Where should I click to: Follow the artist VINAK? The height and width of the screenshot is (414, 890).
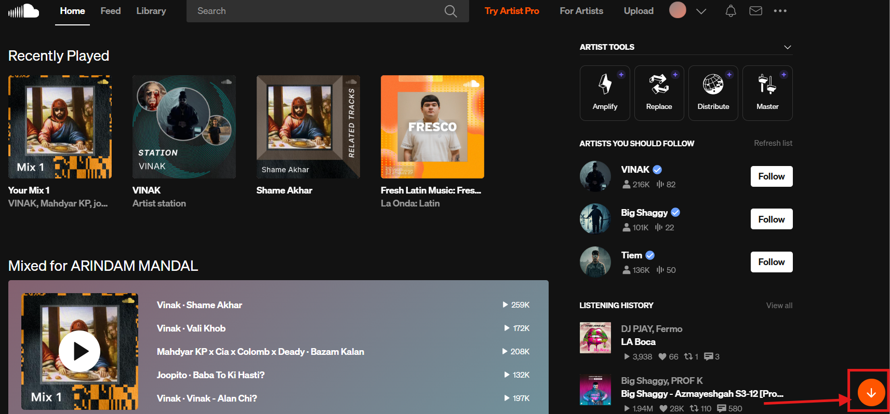click(772, 176)
